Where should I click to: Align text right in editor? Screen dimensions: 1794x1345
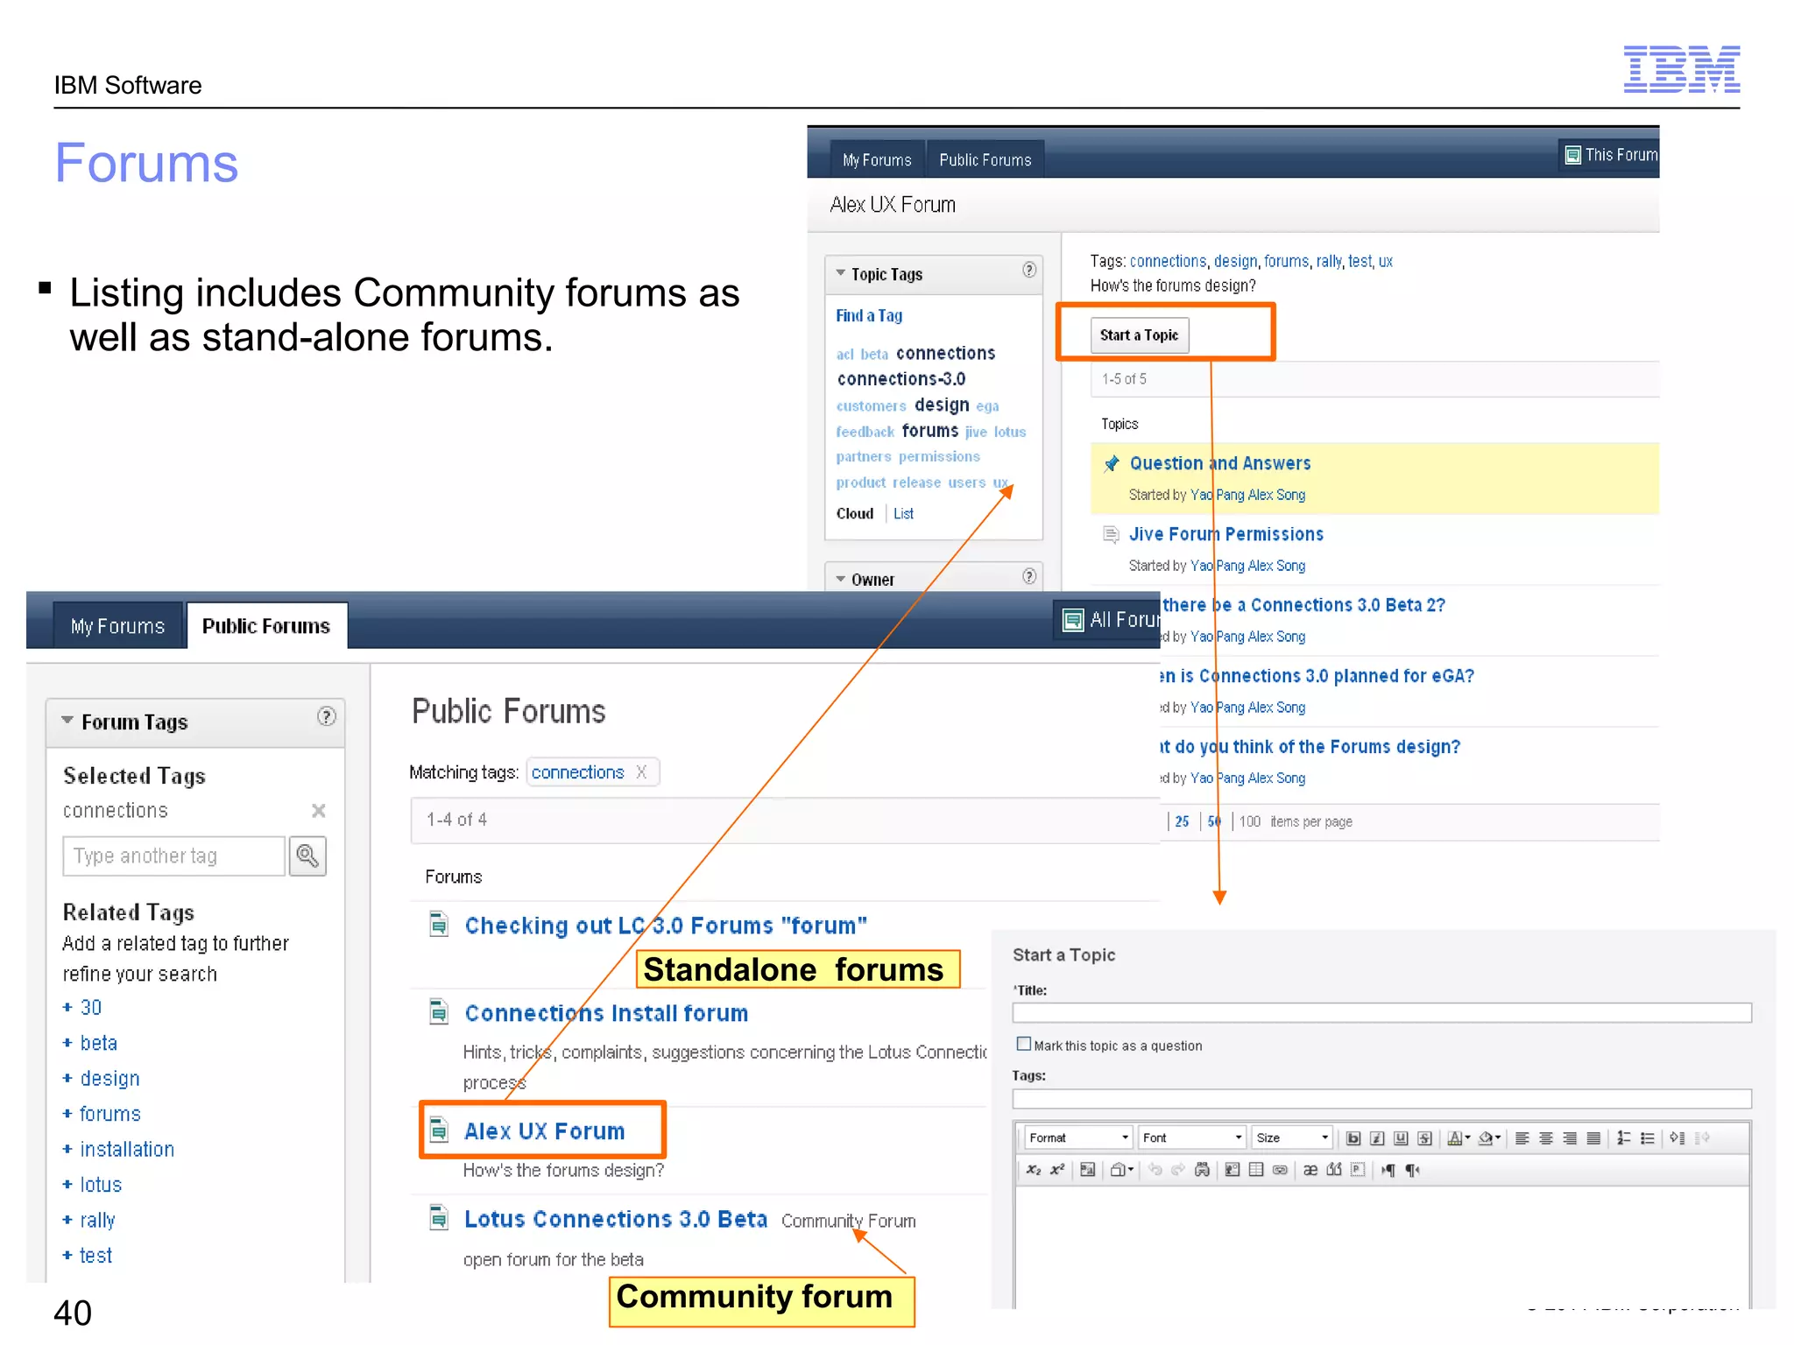pyautogui.click(x=1570, y=1137)
